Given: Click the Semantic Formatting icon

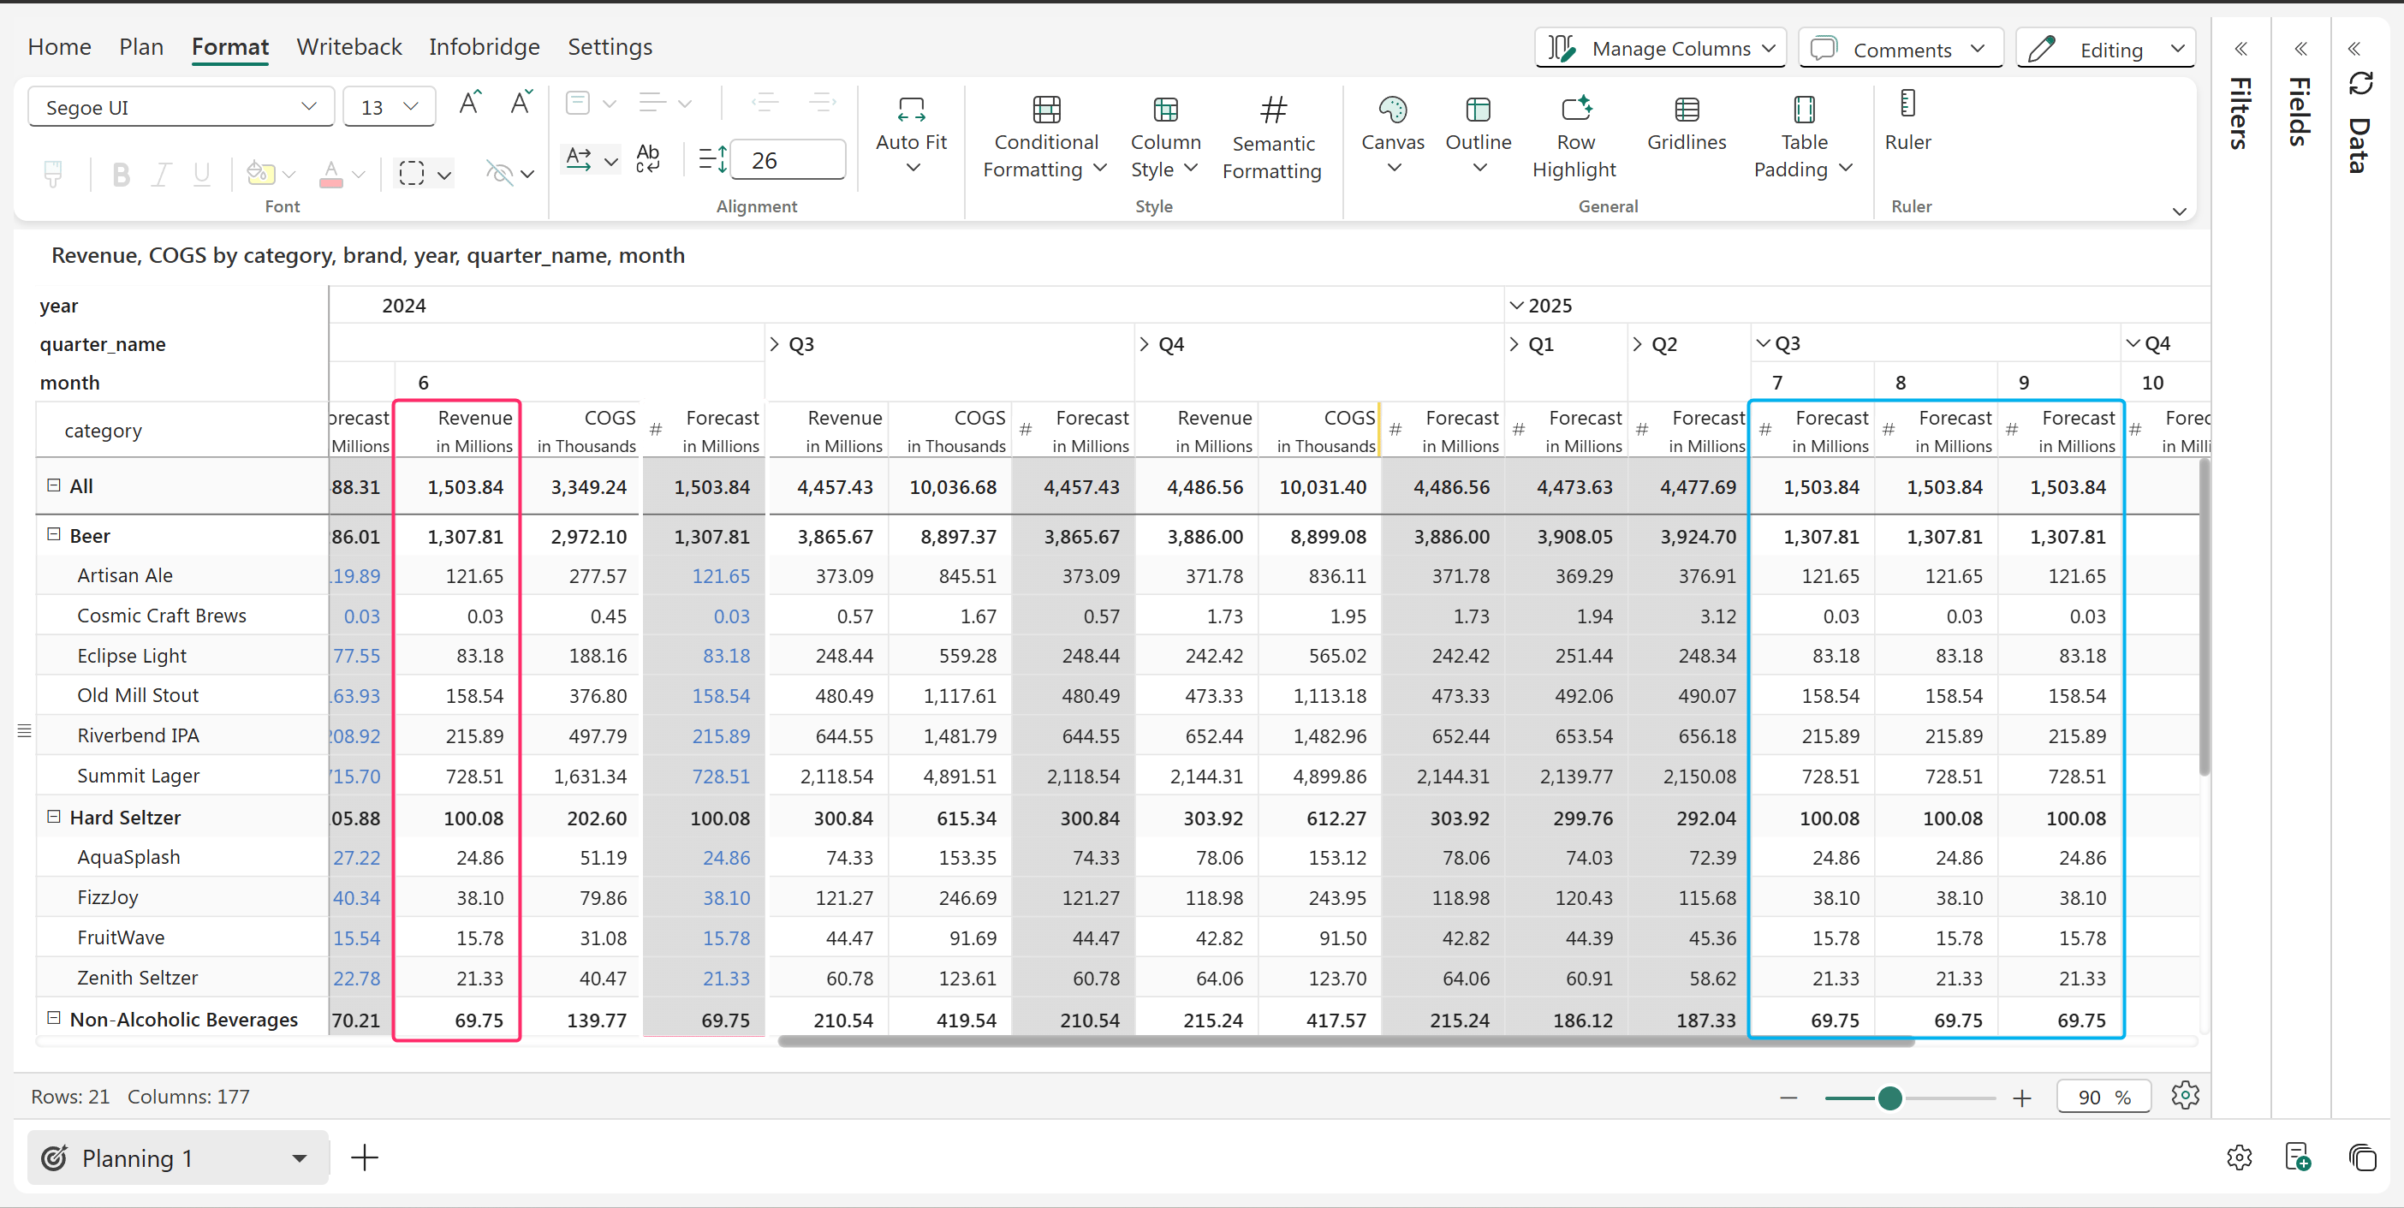Looking at the screenshot, I should (x=1272, y=111).
